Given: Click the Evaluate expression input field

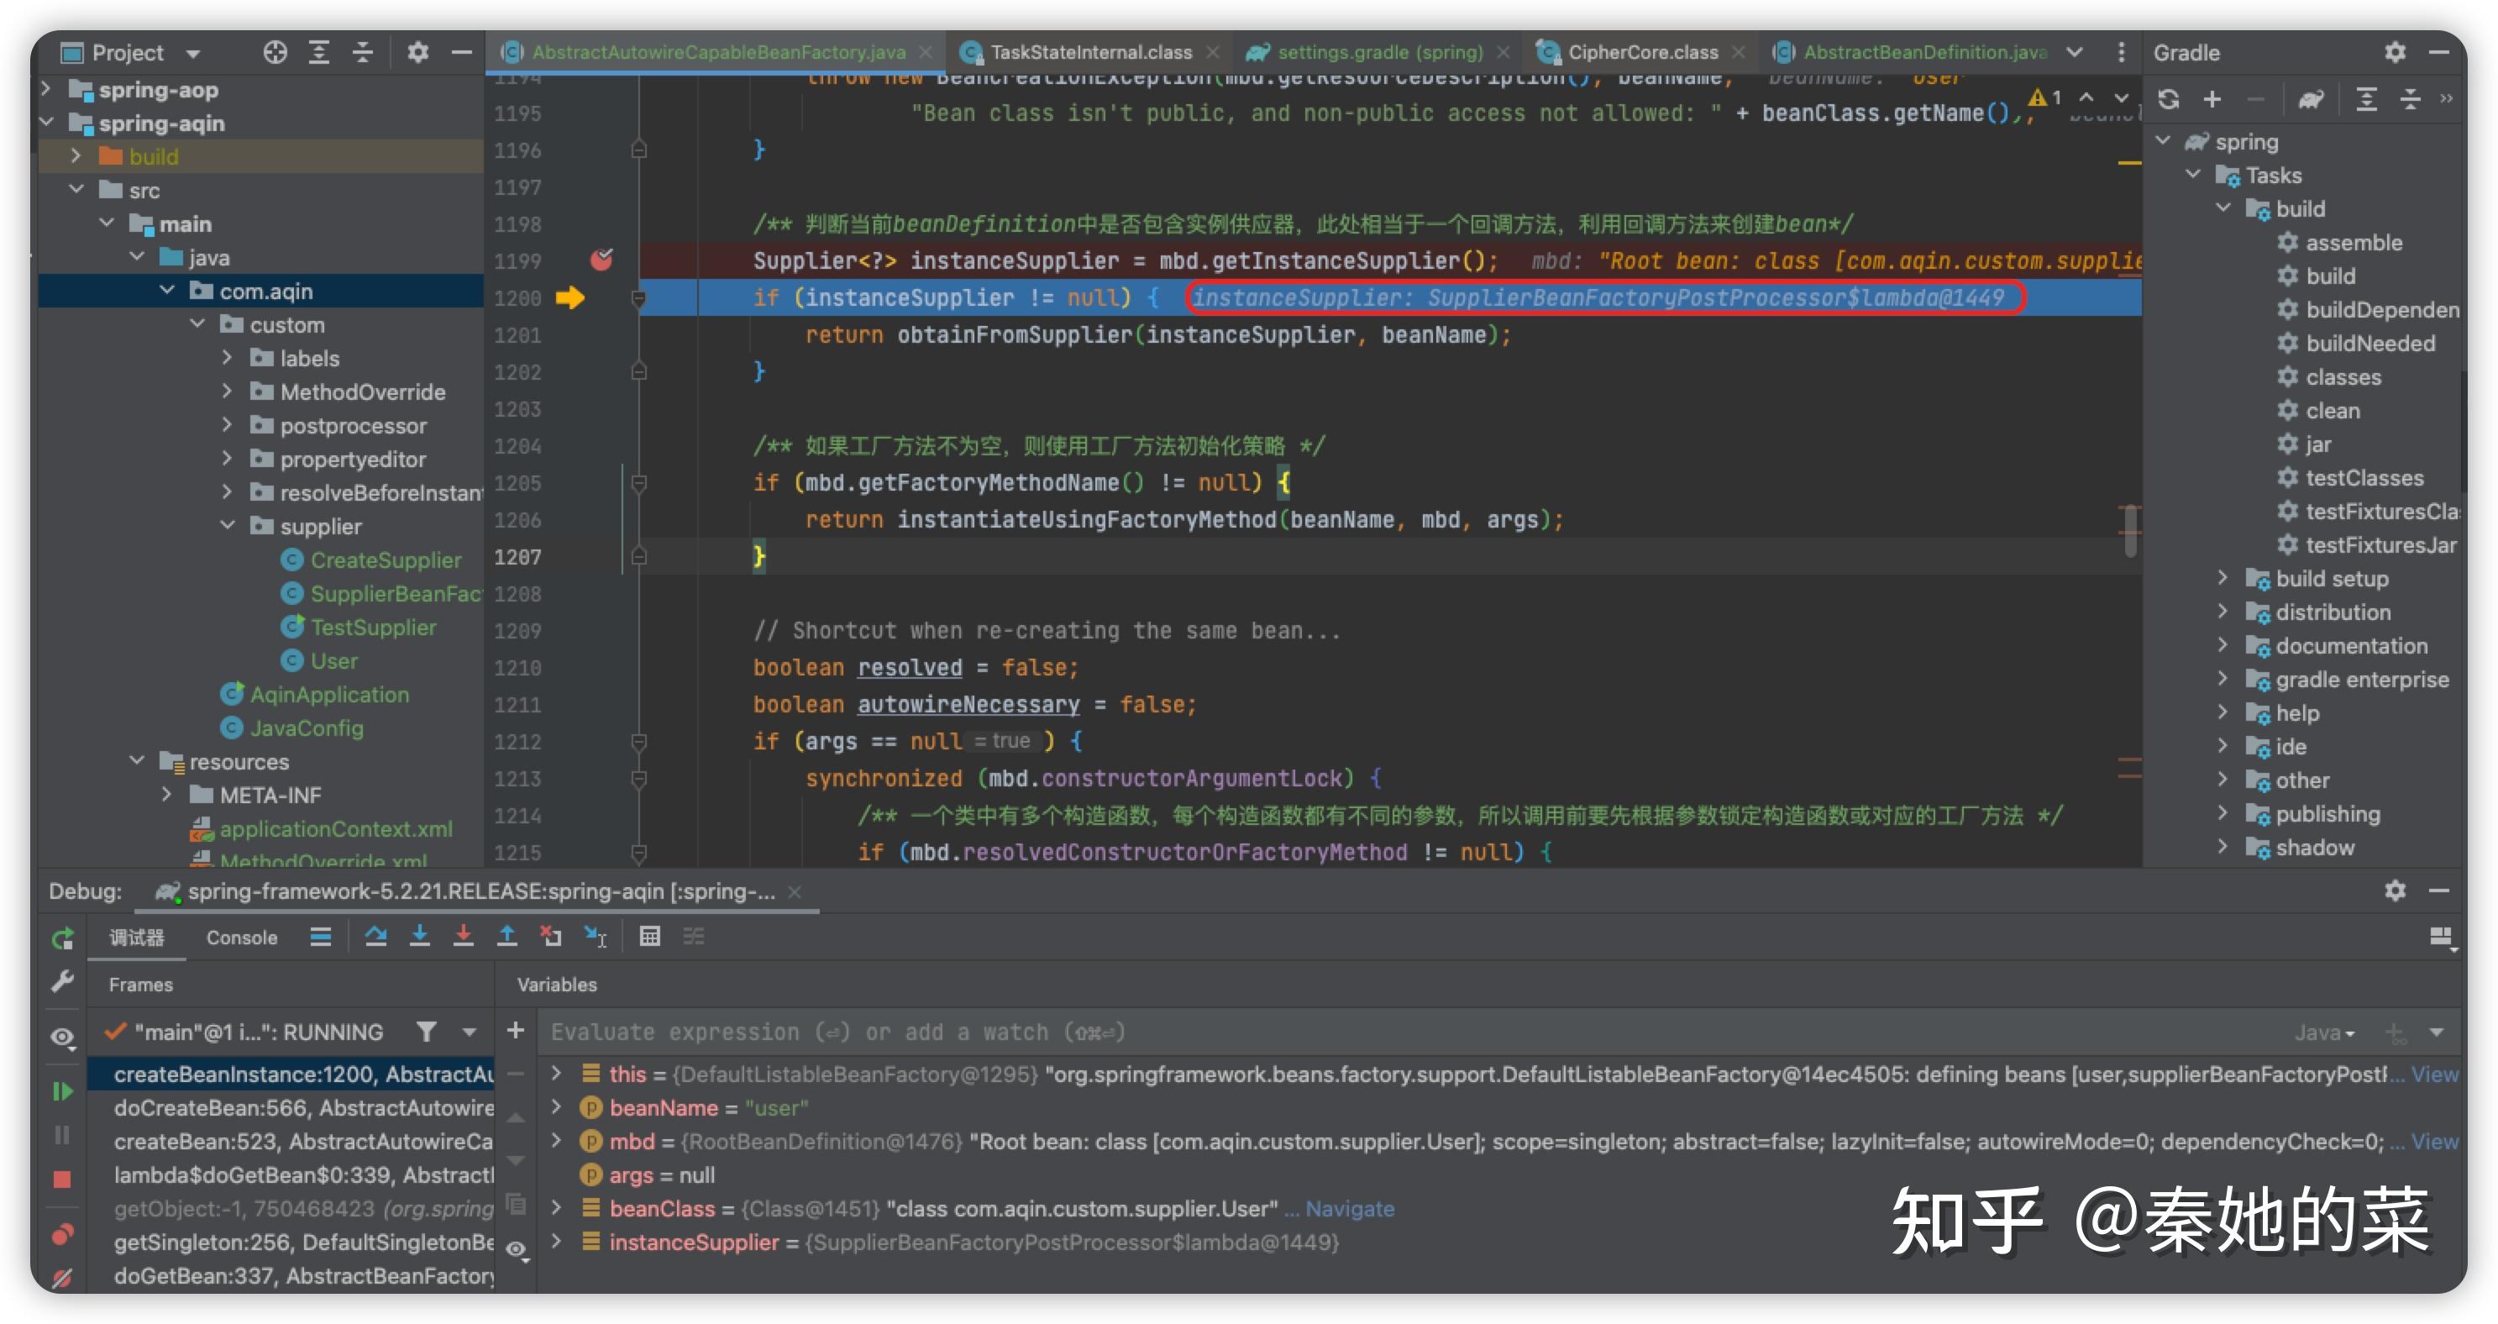Looking at the screenshot, I should [x=1406, y=1032].
